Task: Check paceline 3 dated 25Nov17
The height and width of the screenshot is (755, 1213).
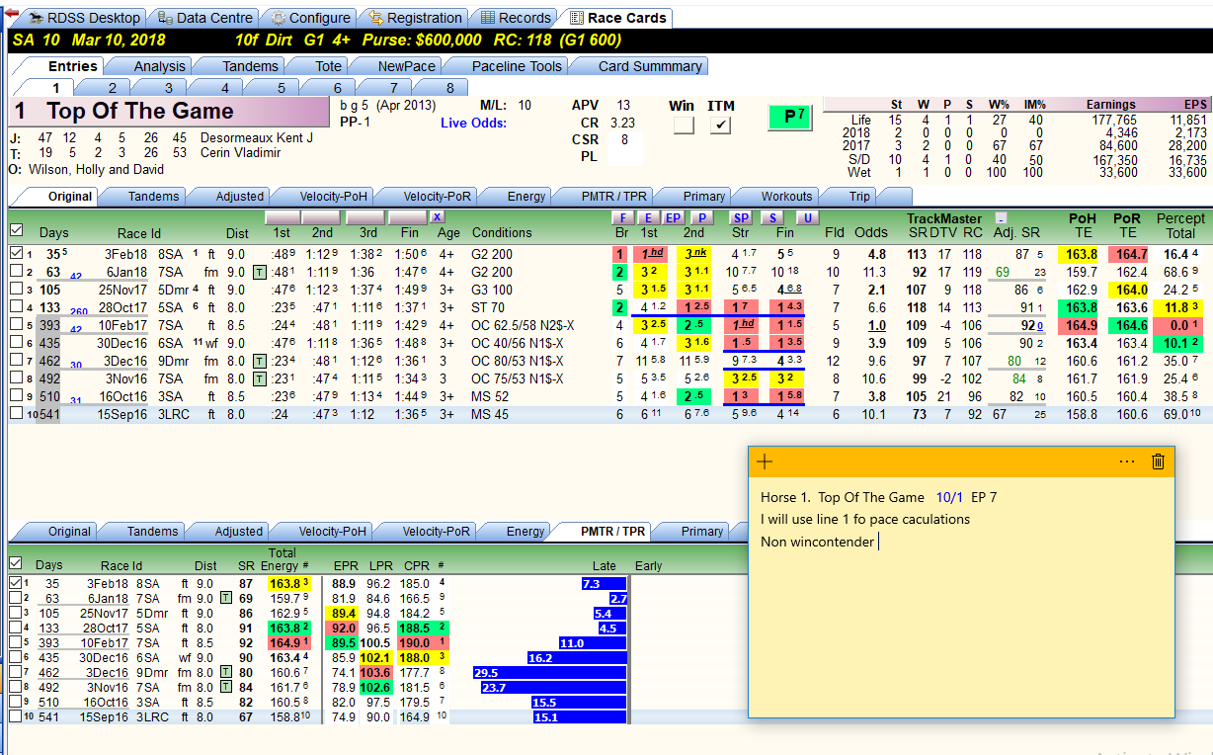Action: (x=16, y=290)
